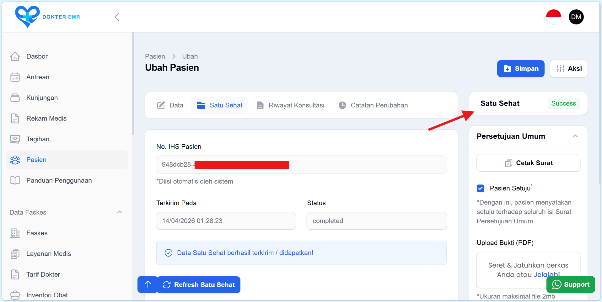This screenshot has height=302, width=602.
Task: Click the Tarif Dokter document icon
Action: [15, 274]
